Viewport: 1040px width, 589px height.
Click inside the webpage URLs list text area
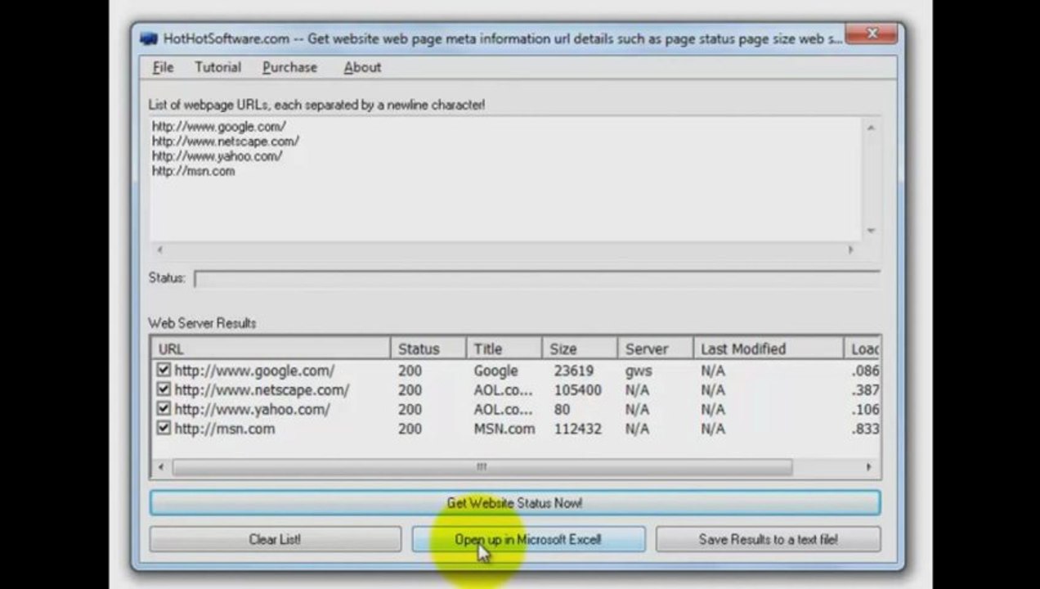click(x=504, y=178)
